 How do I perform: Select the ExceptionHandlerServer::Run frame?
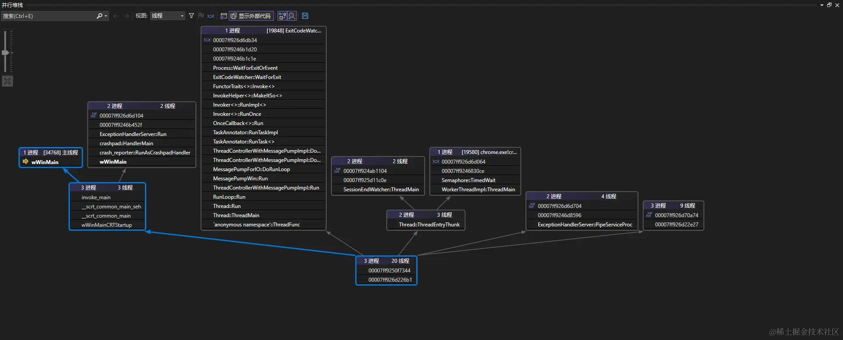[142, 134]
